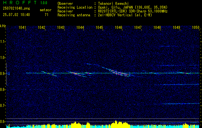Screen dimensions: 202x128
Task: Select the version number 1.0.0
Action: coord(44,3)
